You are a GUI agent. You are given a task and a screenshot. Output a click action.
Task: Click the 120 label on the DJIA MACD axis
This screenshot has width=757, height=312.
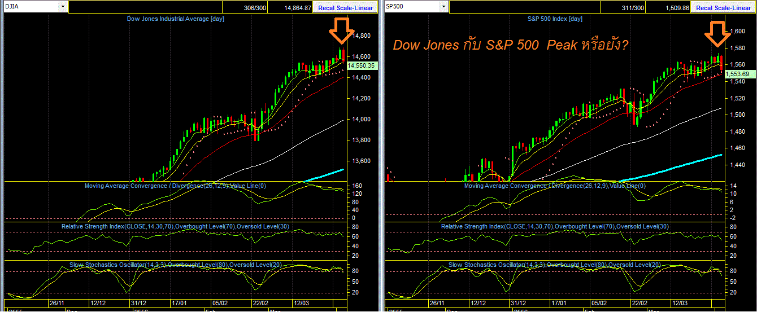[x=357, y=194]
